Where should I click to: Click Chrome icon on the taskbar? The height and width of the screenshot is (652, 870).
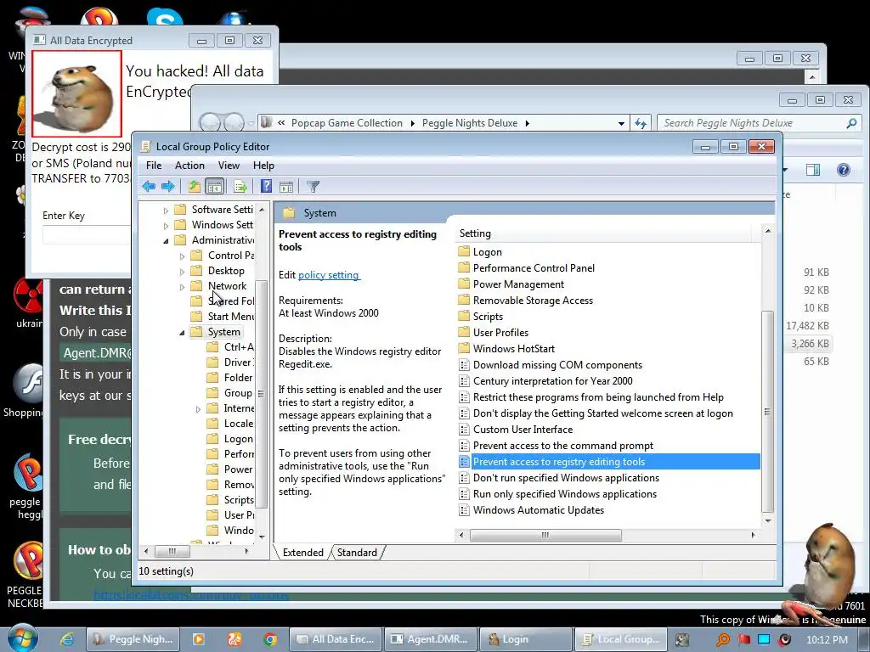coord(270,639)
